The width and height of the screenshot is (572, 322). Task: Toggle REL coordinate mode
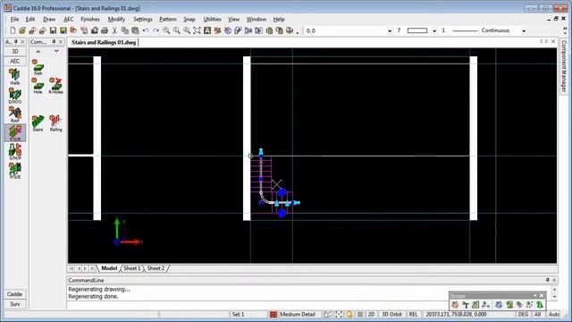(413, 314)
